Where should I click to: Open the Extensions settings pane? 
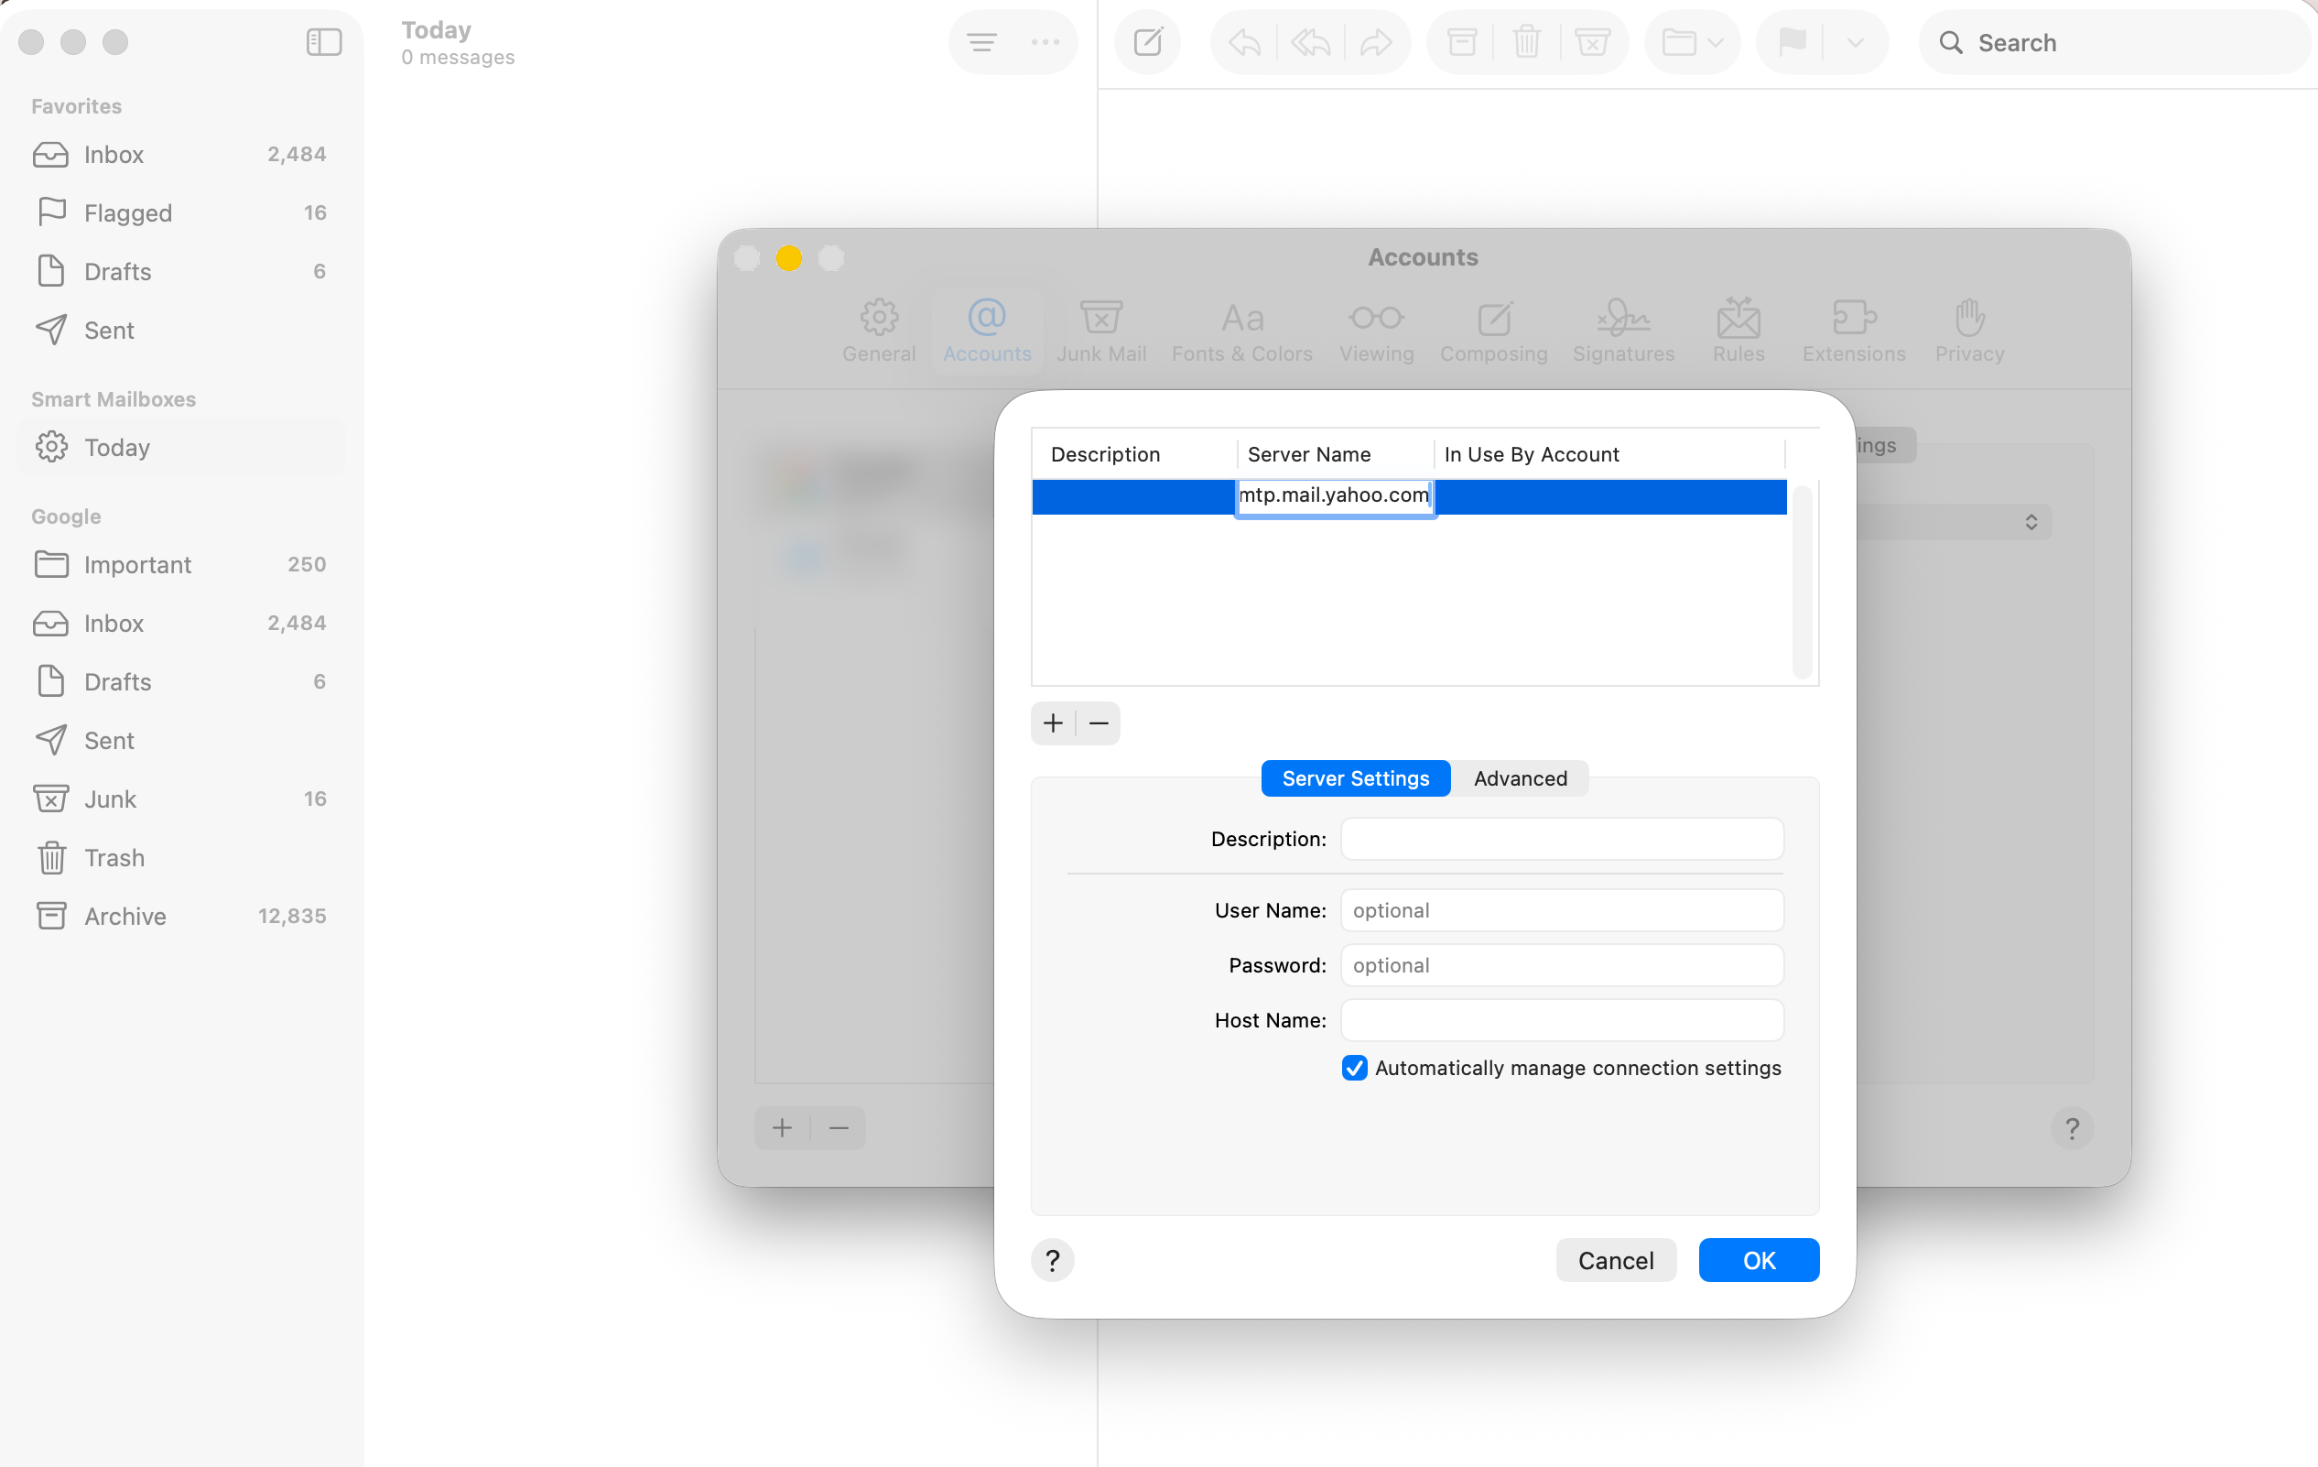pyautogui.click(x=1852, y=331)
